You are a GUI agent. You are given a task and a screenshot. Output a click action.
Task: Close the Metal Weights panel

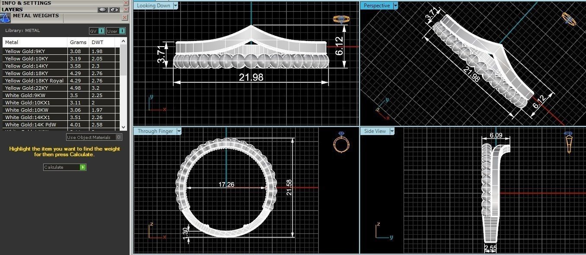tap(124, 18)
